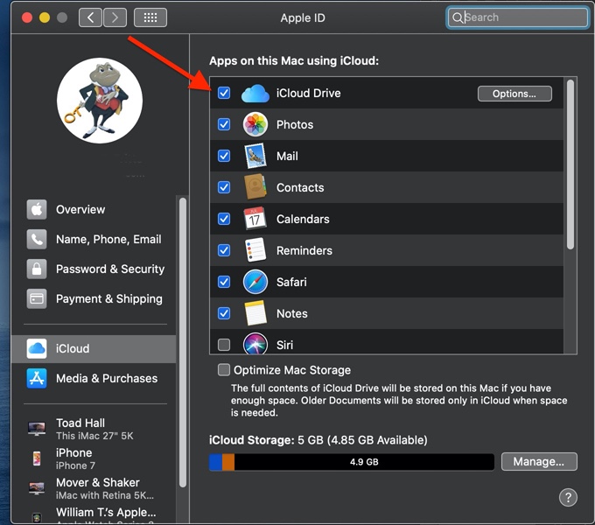Open Password & Security section

coord(94,269)
